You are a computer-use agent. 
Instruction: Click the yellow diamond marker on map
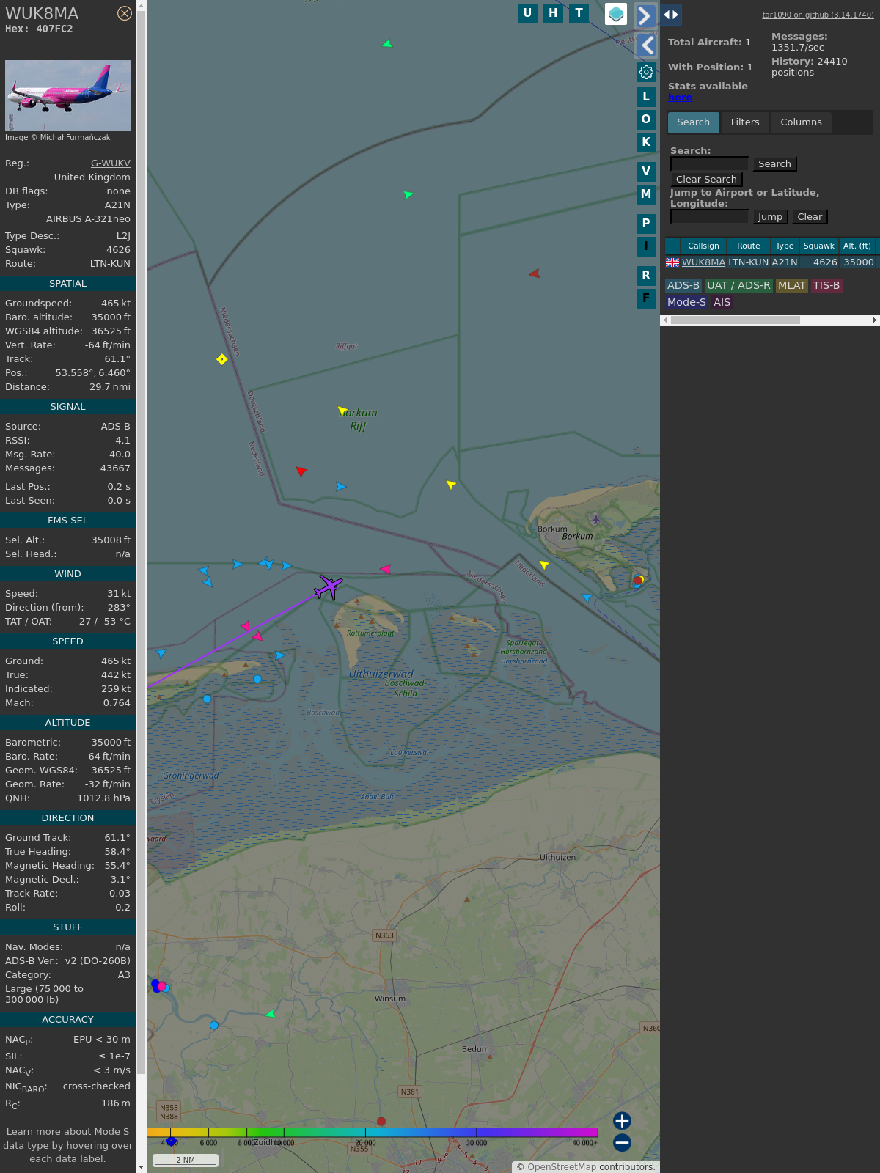(222, 359)
